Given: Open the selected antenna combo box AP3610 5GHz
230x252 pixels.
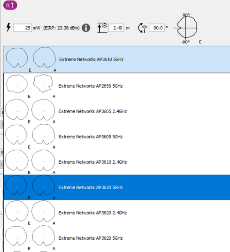Looking at the screenshot, I should (x=117, y=59).
